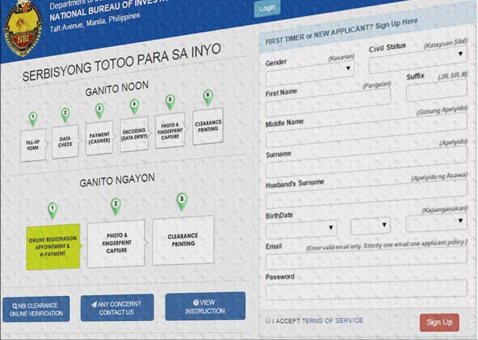Click large Clearance Printing box under Ganito Ngayon
Screen dimensions: 478x340
[183, 240]
